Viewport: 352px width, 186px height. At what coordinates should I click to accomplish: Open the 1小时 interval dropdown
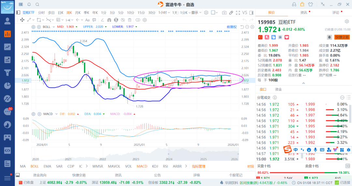[x=164, y=13]
